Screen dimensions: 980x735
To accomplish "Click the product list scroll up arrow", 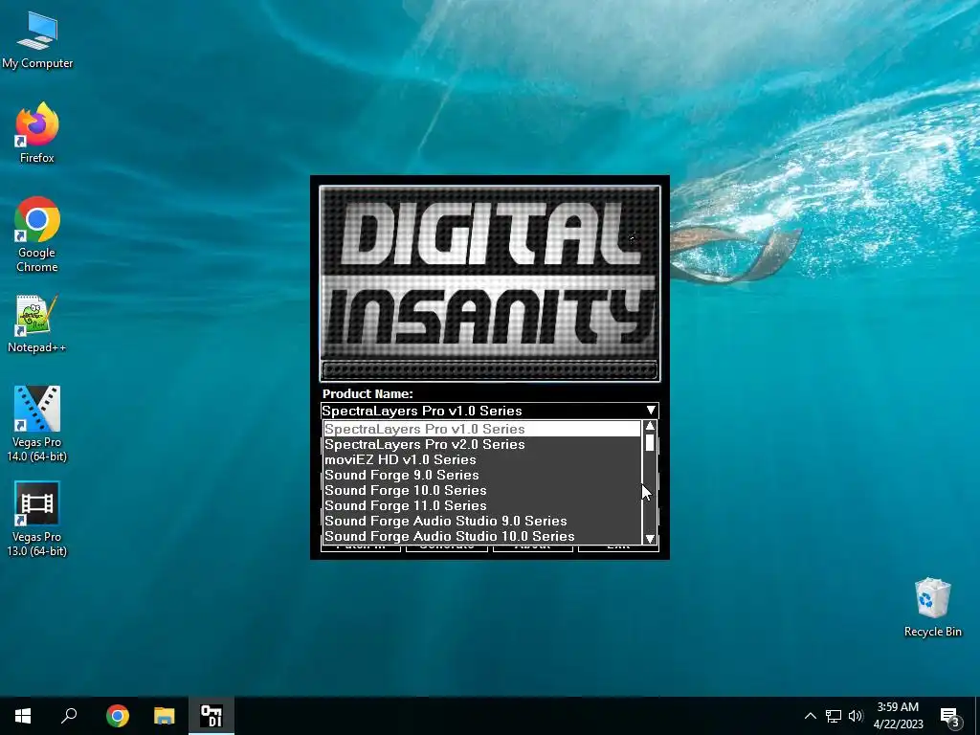I will coord(650,426).
